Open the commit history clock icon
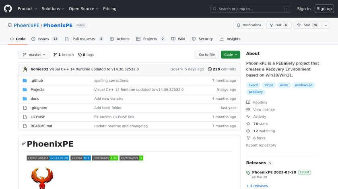 point(210,69)
